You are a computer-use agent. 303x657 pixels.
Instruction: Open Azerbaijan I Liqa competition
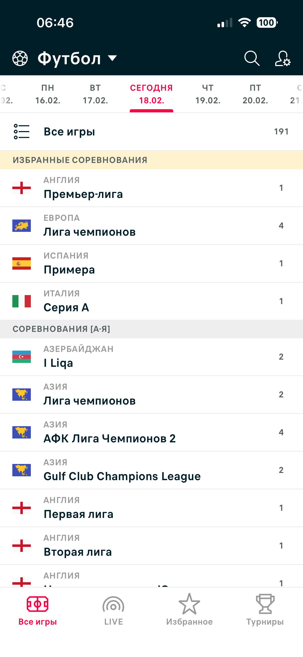(151, 357)
